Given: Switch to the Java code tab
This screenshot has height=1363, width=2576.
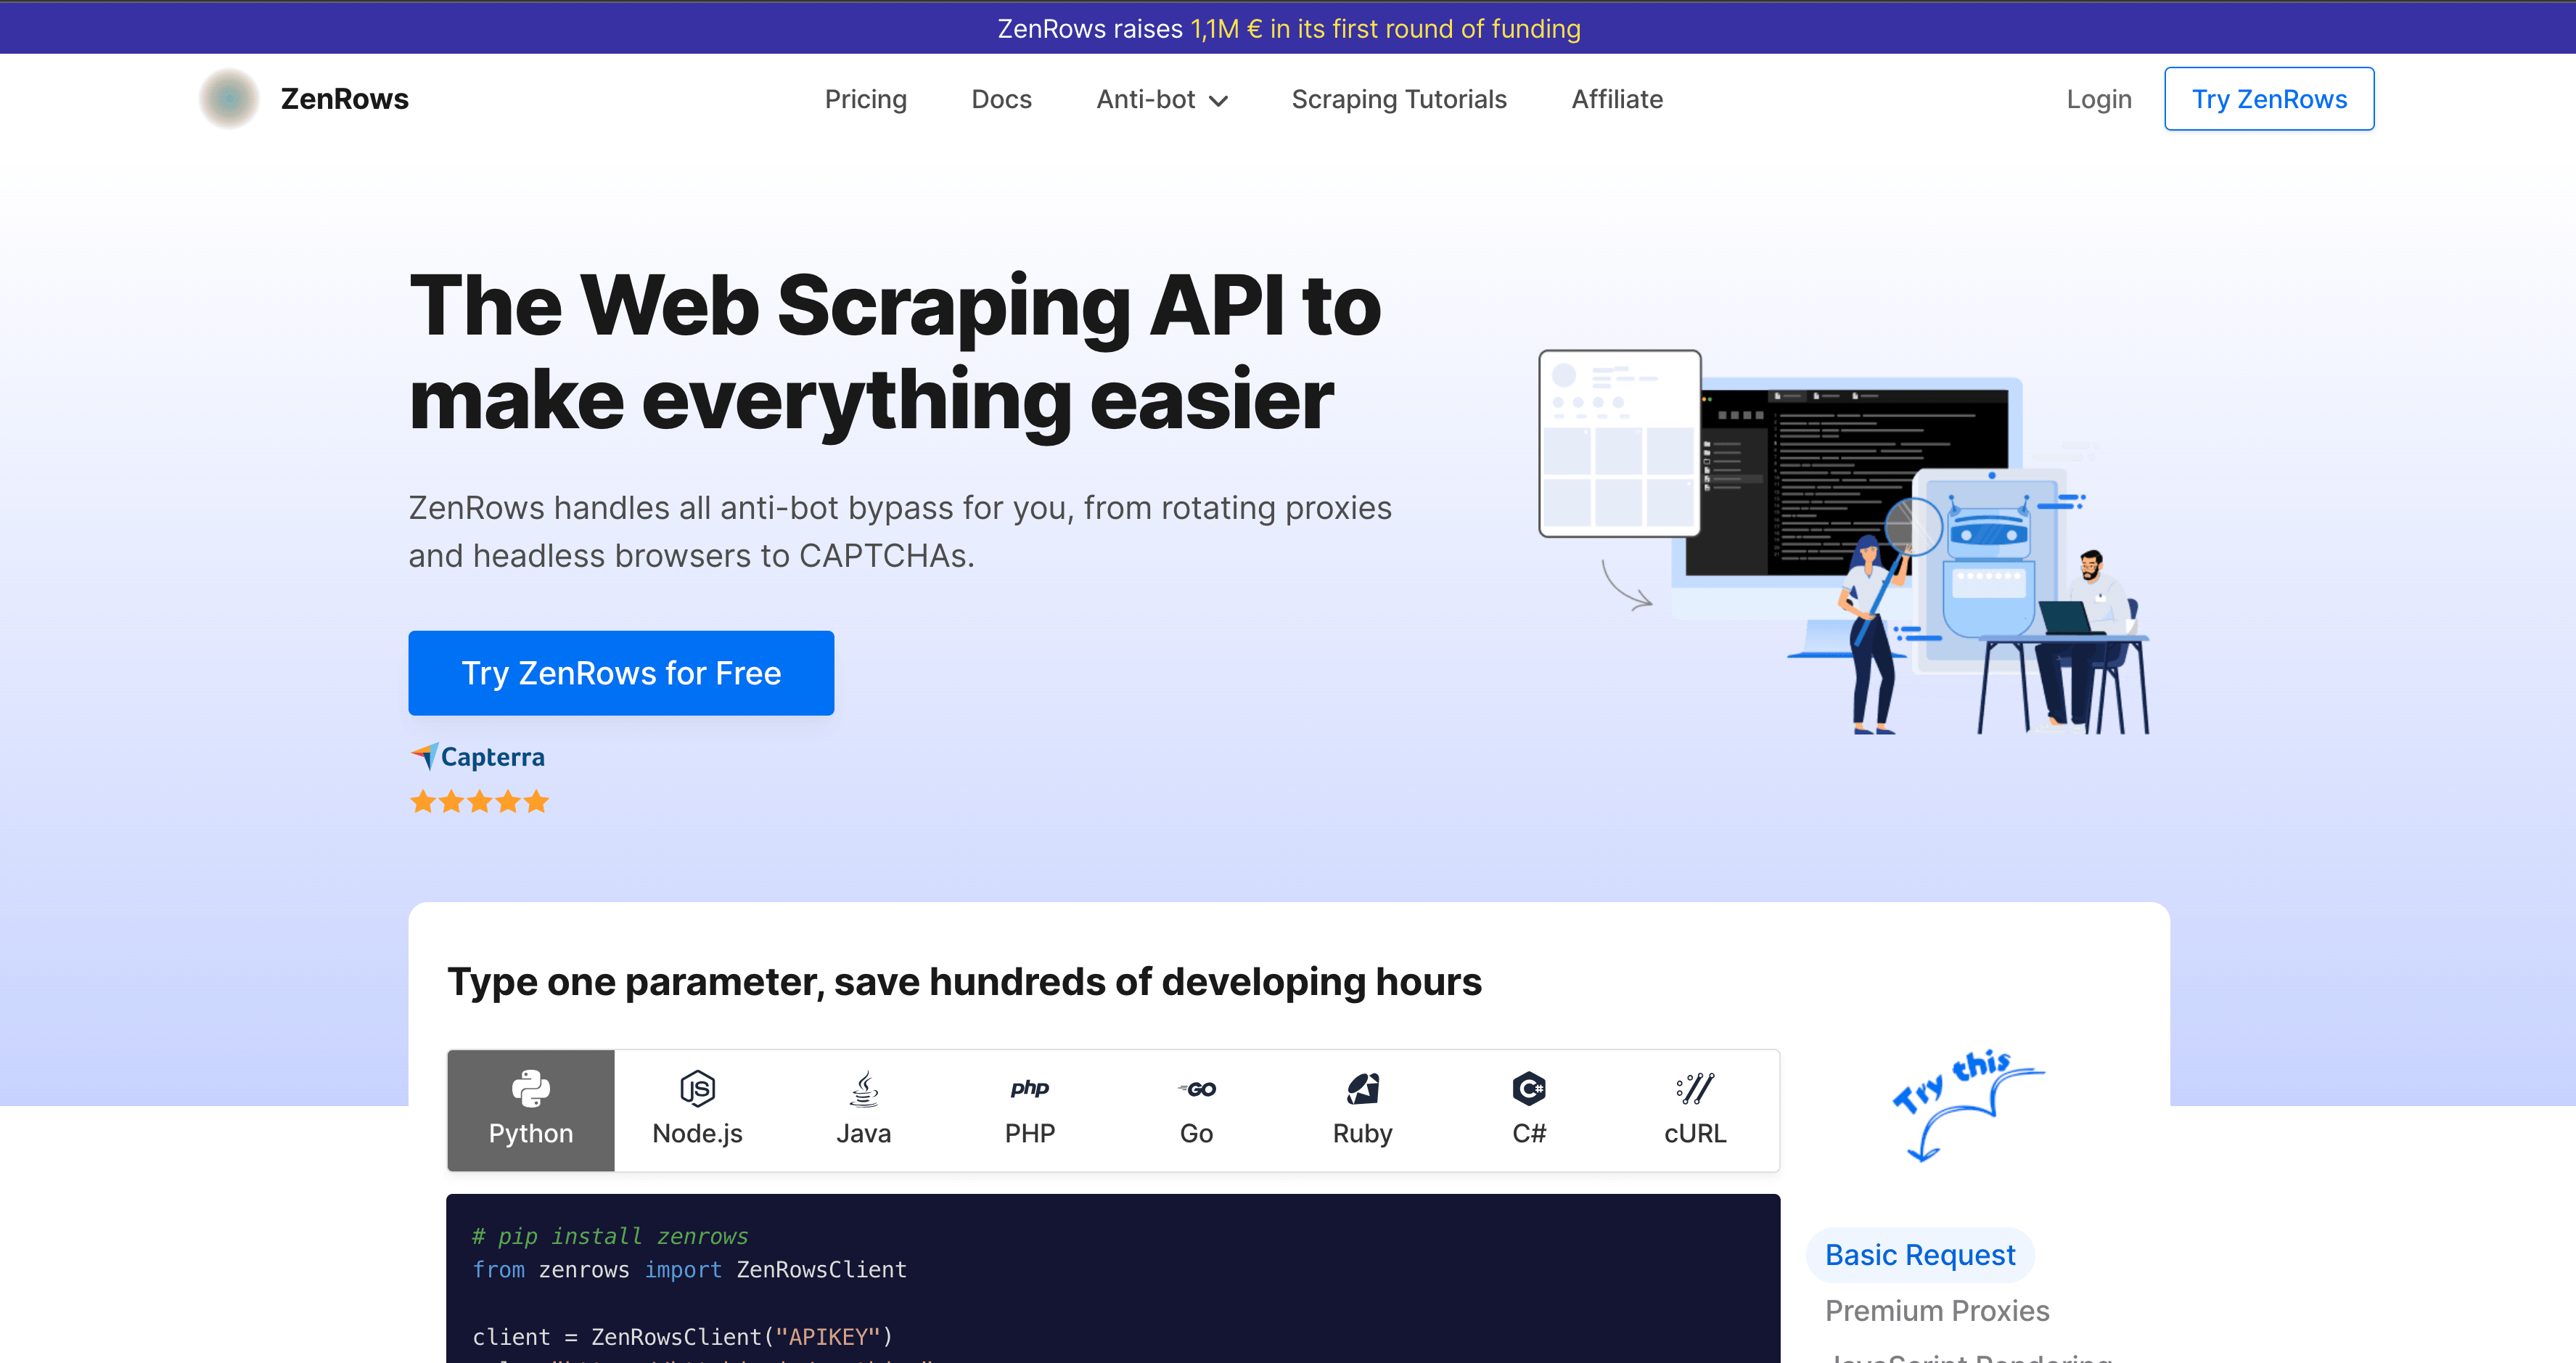Looking at the screenshot, I should [863, 1110].
